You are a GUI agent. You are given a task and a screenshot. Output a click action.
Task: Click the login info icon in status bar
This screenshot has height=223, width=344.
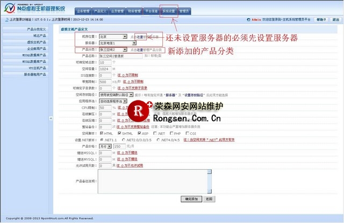pyautogui.click(x=5, y=19)
